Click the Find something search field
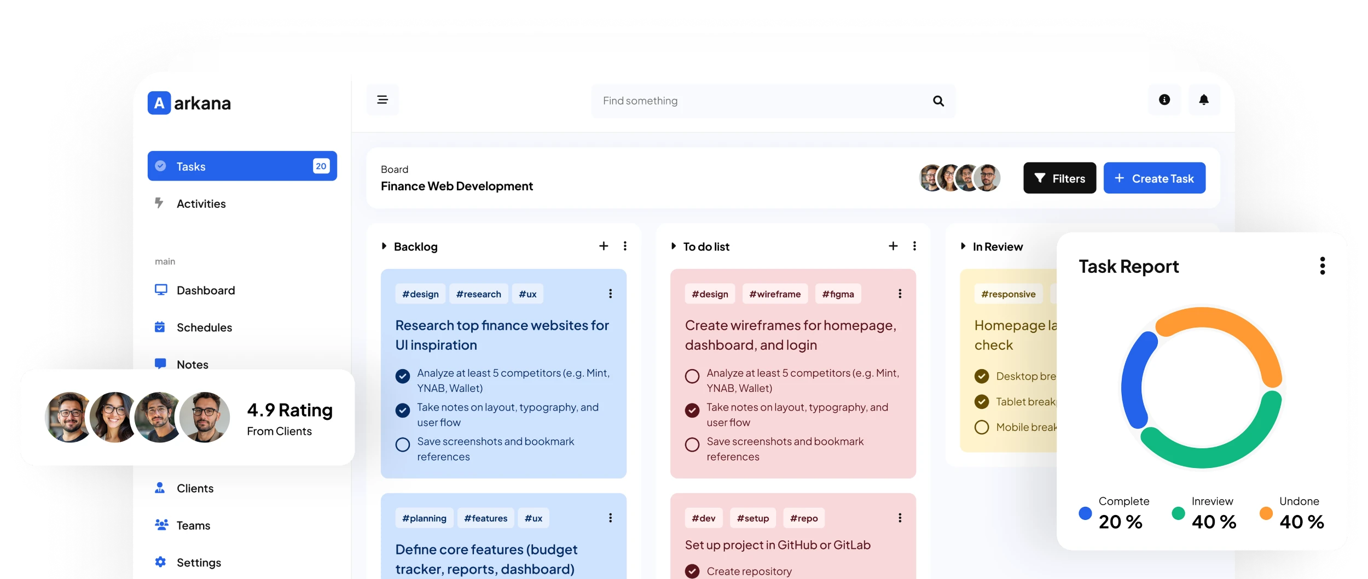Viewport: 1368px width, 579px height. 761,101
